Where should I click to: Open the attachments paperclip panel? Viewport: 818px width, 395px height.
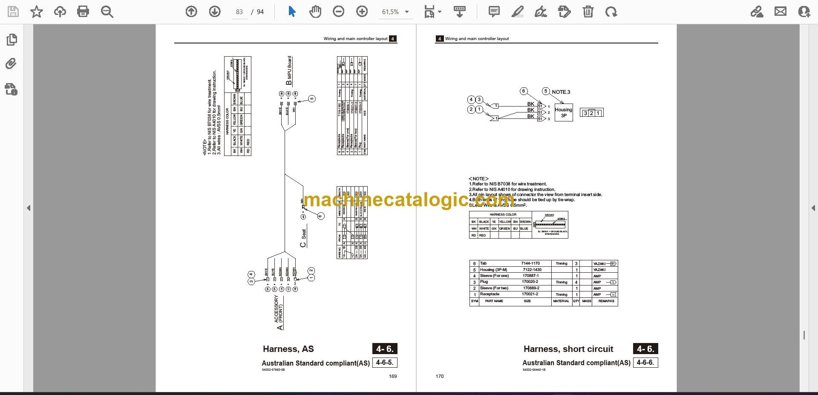pos(11,64)
